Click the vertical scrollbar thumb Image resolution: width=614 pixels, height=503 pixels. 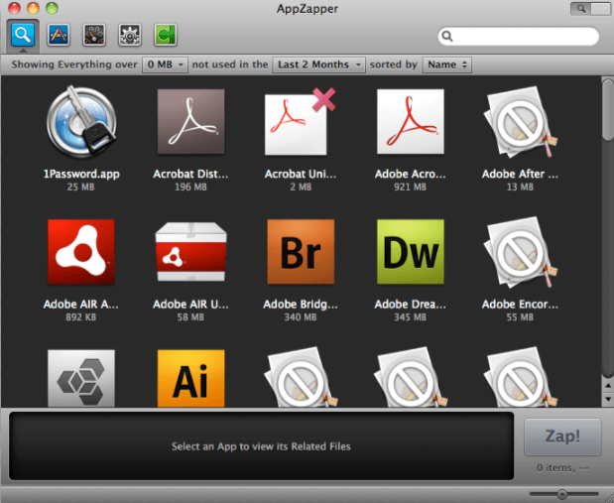coord(608,109)
